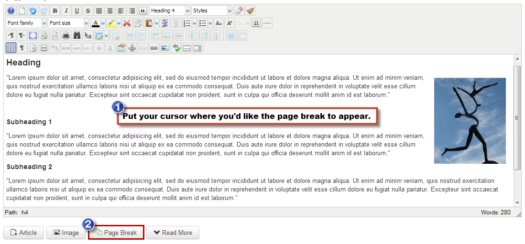Undo the last edit
This screenshot has width=525, height=244.
pos(33,11)
